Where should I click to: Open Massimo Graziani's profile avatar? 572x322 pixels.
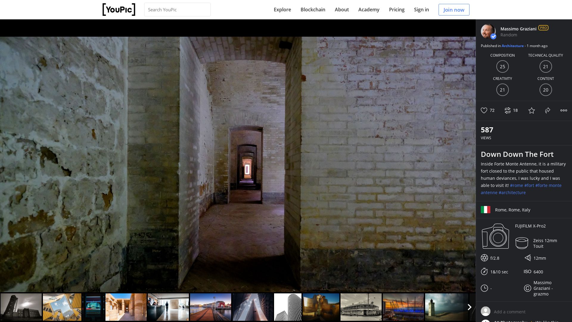(488, 31)
